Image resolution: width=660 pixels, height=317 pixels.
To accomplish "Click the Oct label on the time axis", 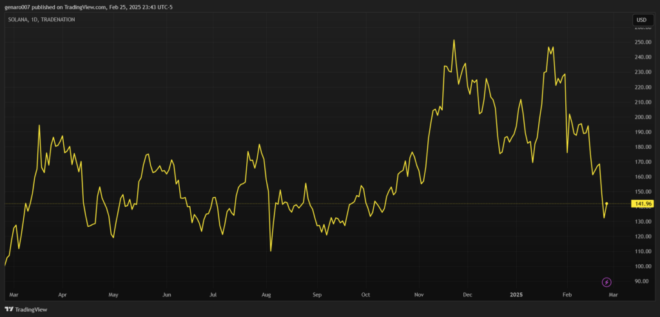I will click(x=365, y=295).
